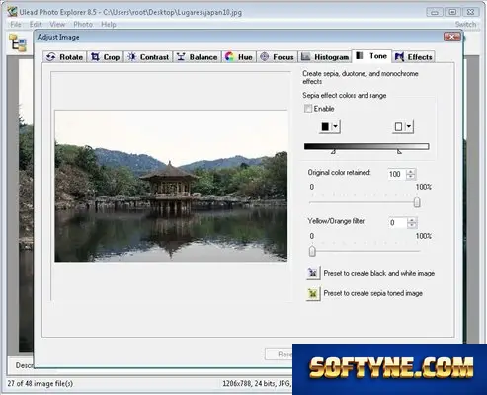Click the Original color retained value field
This screenshot has width=487, height=395.
(397, 174)
